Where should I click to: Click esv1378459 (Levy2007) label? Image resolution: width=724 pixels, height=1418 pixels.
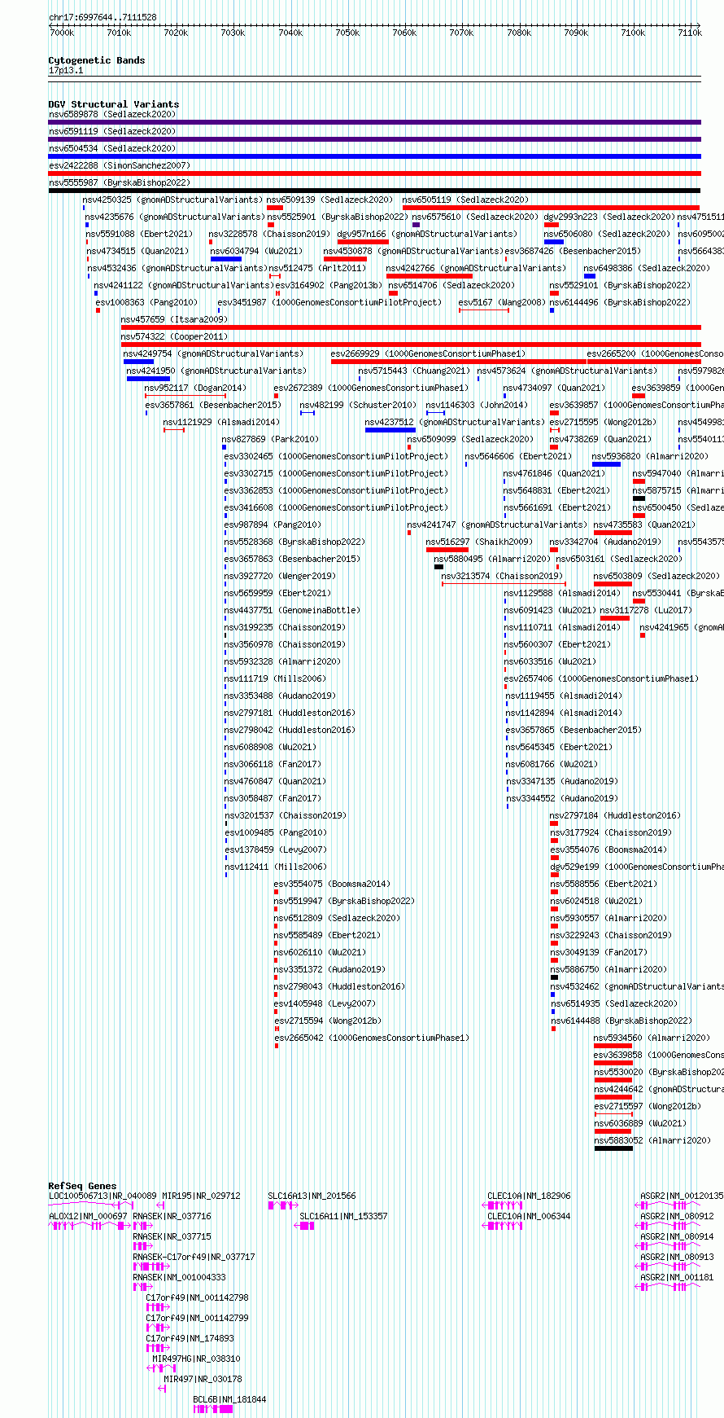276,849
